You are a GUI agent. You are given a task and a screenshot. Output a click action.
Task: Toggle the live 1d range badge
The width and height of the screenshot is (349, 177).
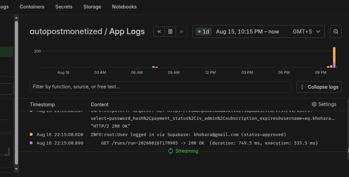pyautogui.click(x=204, y=31)
